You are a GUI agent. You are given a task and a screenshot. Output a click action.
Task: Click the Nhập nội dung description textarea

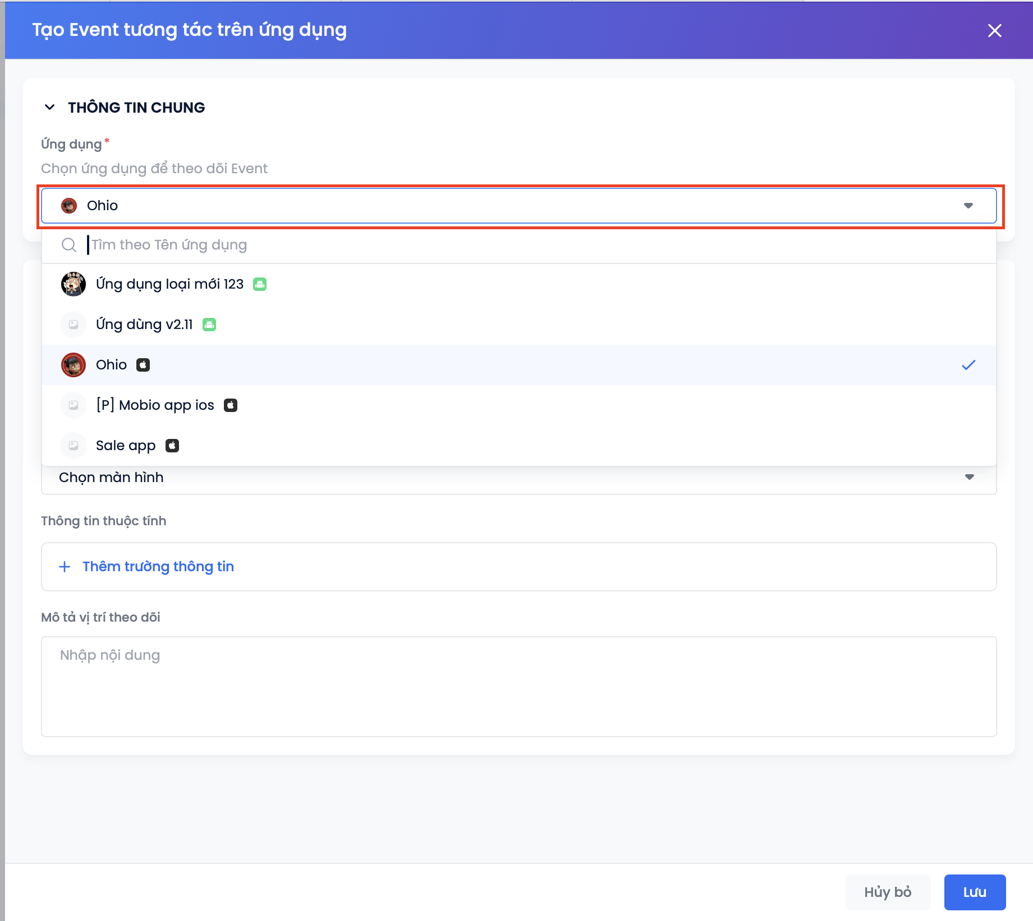(x=518, y=686)
